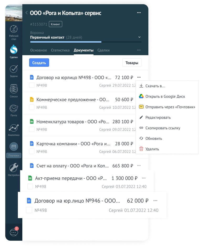The width and height of the screenshot is (208, 252).
Task: Open Сделки section in sidebar
Action: [x=14, y=49]
